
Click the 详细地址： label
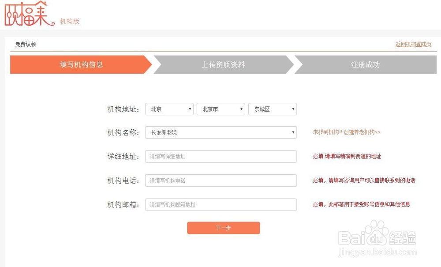coord(123,156)
